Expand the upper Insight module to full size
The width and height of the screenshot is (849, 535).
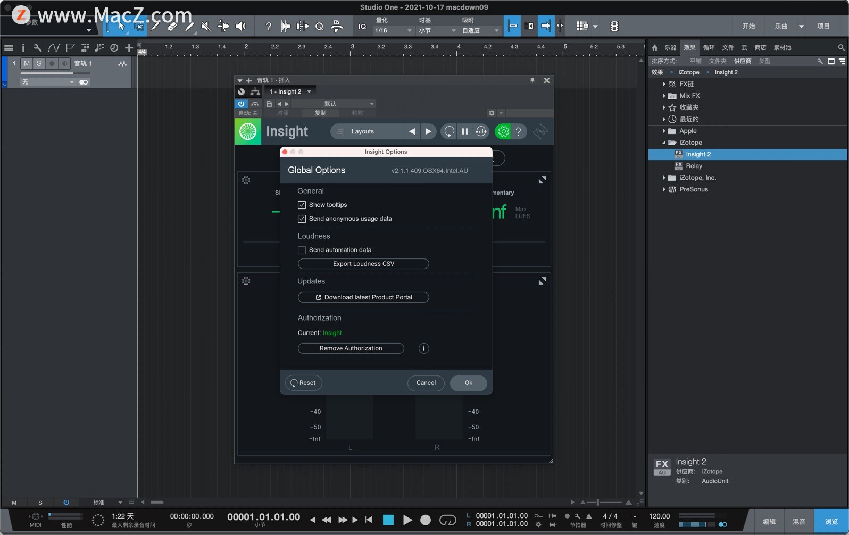click(542, 180)
